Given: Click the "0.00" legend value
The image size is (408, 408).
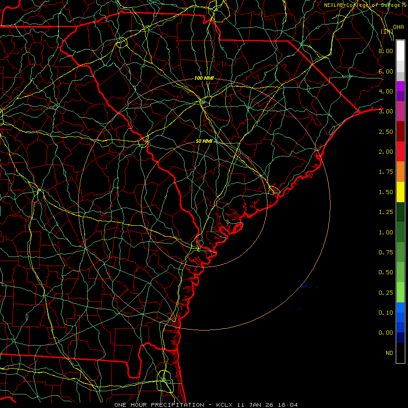Looking at the screenshot, I should click(x=386, y=333).
